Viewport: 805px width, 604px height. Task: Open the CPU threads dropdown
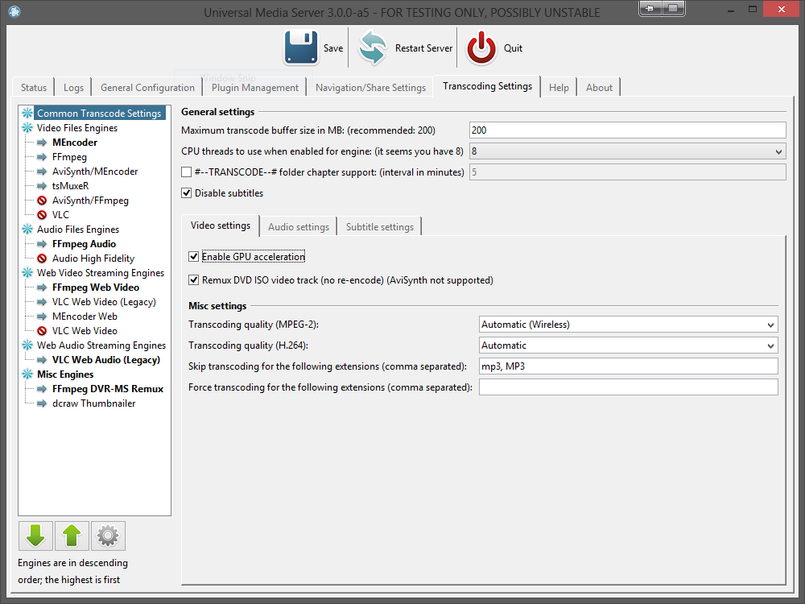click(627, 151)
